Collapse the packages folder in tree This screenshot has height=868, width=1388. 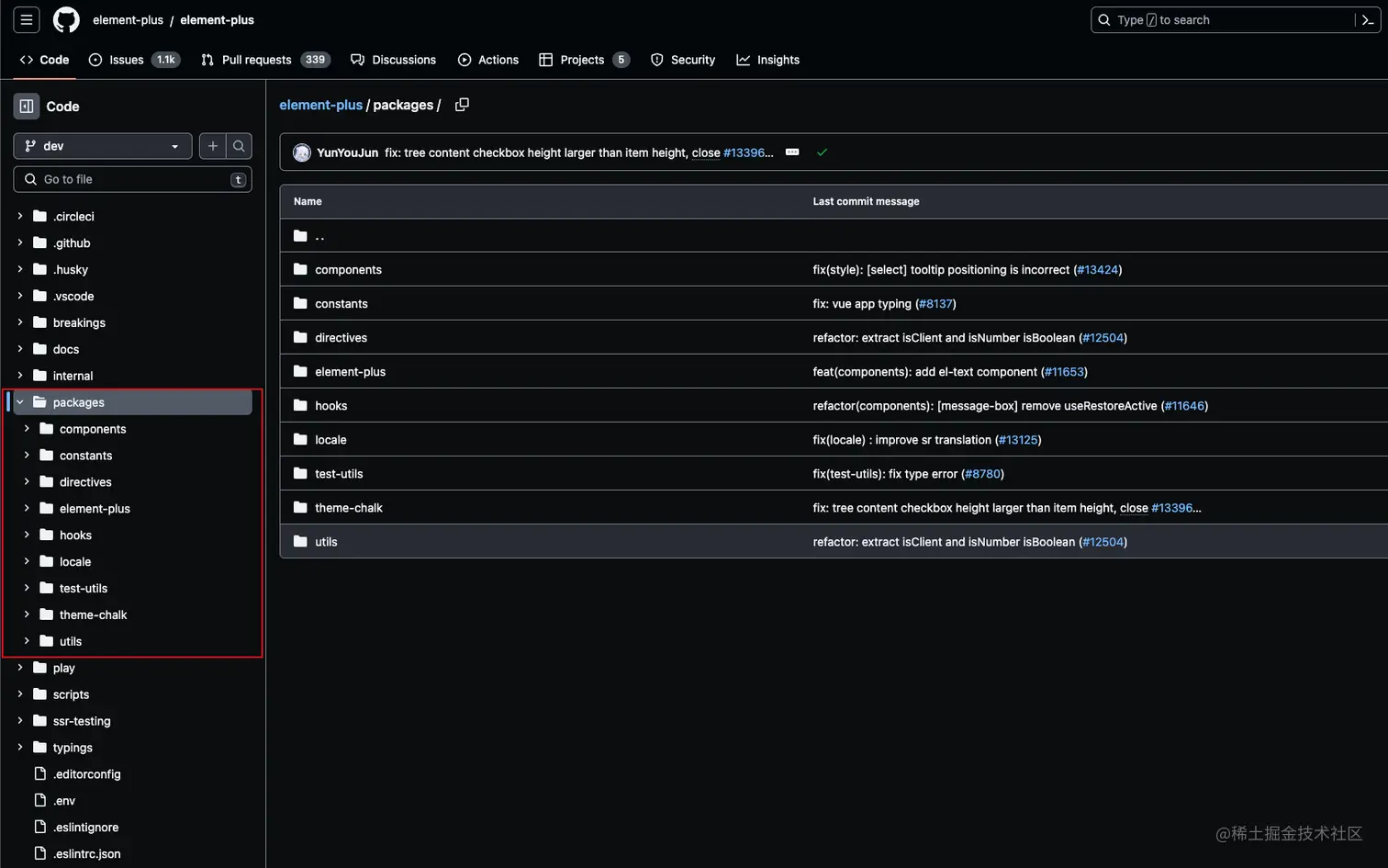[20, 402]
